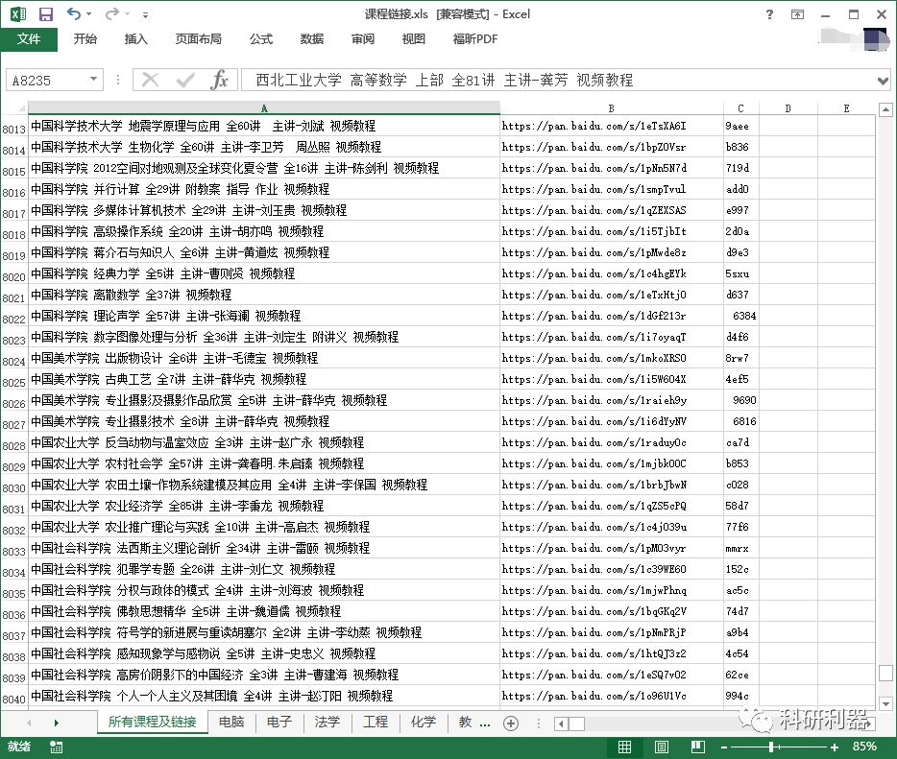This screenshot has height=759, width=897.
Task: Select column C header
Action: 740,108
